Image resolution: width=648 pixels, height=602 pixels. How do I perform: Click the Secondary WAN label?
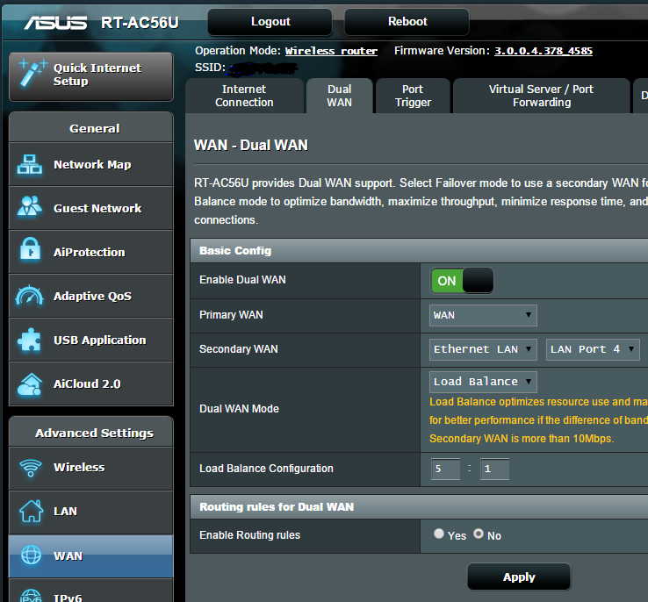(x=239, y=349)
